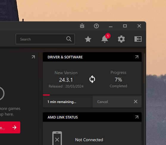Click the 24.3.1 version number
Image resolution: width=166 pixels, height=145 pixels.
coord(66,80)
